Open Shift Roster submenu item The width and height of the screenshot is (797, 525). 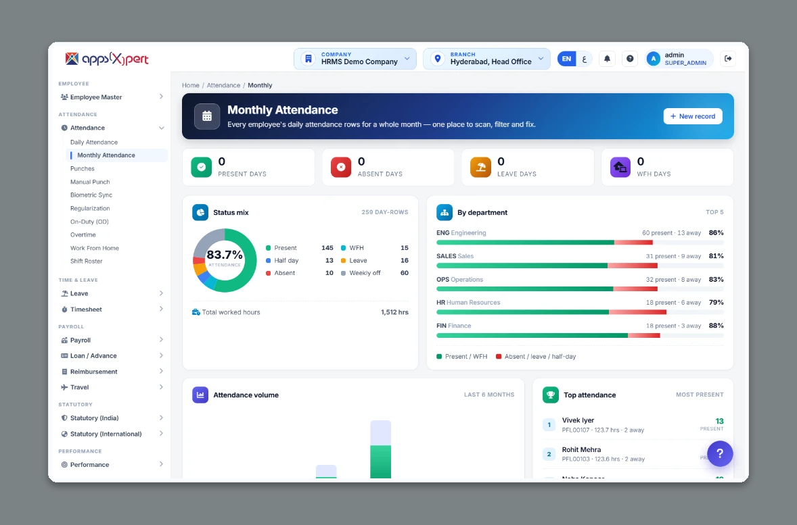(x=87, y=261)
